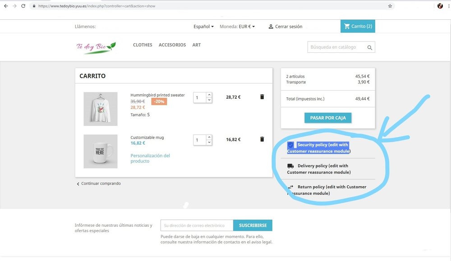Delete the Hummingbird sweater with its trash icon
Viewport: 451px width, 261px height.
(262, 97)
